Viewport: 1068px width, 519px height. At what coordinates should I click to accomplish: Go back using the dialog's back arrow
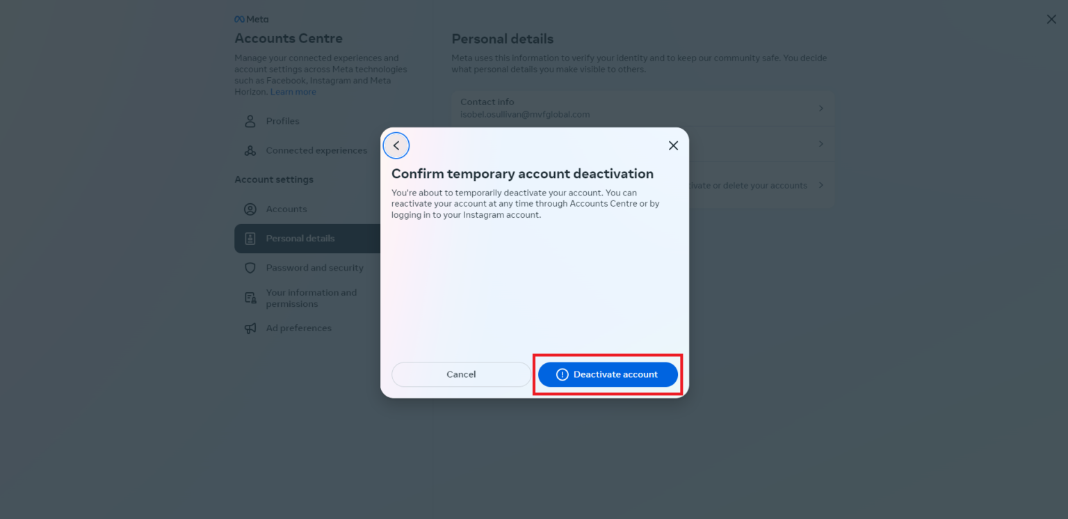[x=396, y=145]
